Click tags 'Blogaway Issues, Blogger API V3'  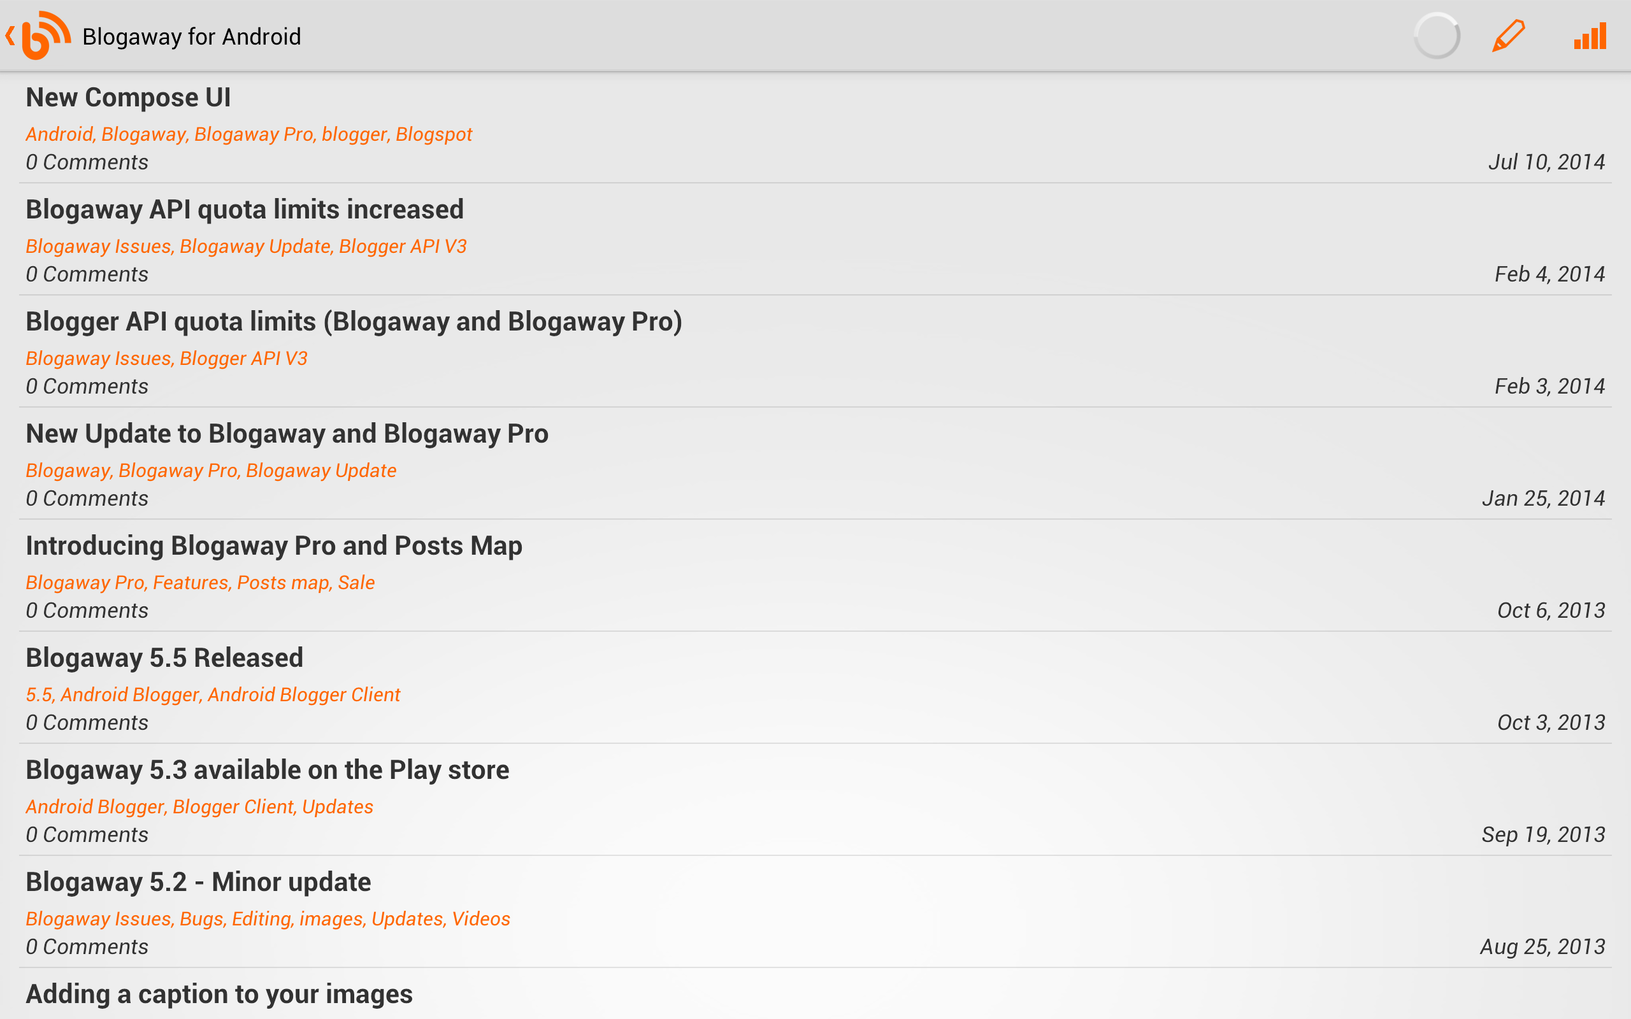166,358
